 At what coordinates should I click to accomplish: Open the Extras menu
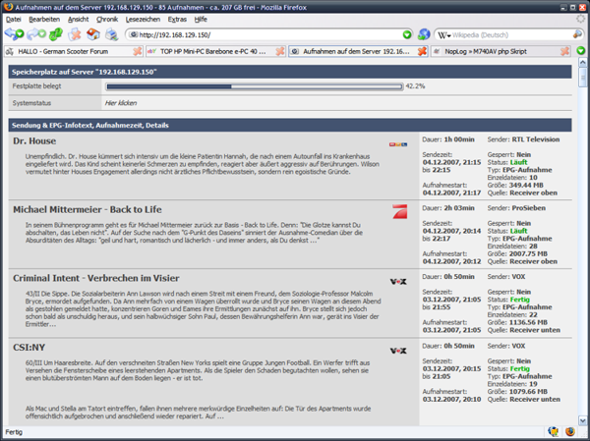(x=177, y=20)
